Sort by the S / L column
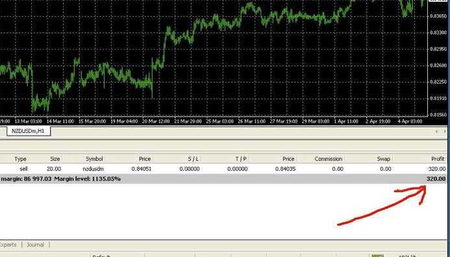Image resolution: width=450 pixels, height=257 pixels. click(x=193, y=159)
